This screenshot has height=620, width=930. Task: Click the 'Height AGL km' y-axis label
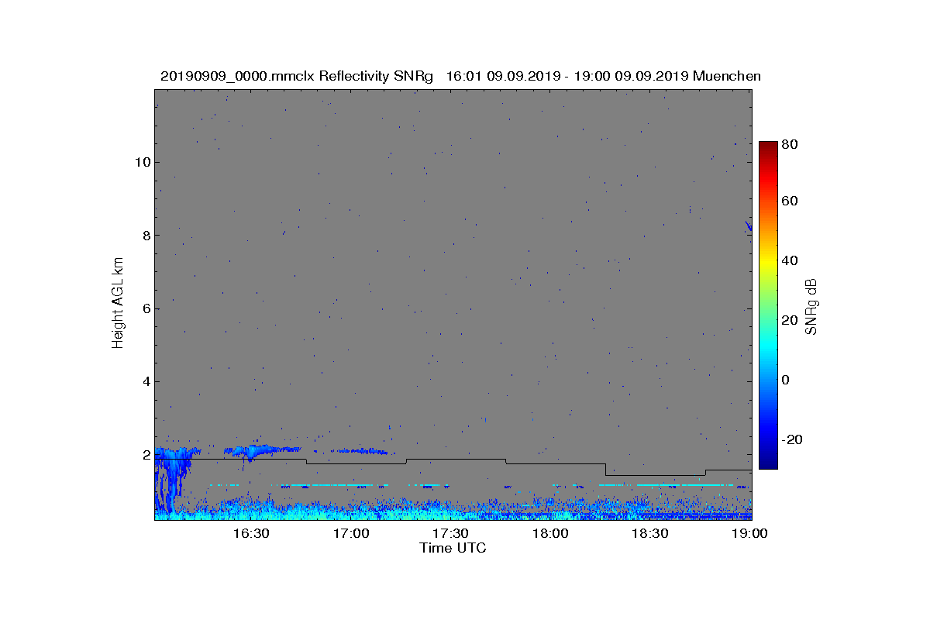coord(118,304)
